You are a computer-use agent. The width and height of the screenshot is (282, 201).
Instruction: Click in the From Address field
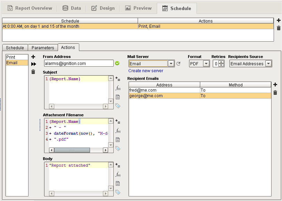click(x=78, y=64)
